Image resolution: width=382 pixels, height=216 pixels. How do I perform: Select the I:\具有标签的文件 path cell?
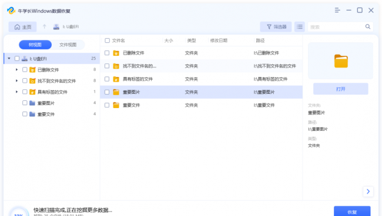270,79
